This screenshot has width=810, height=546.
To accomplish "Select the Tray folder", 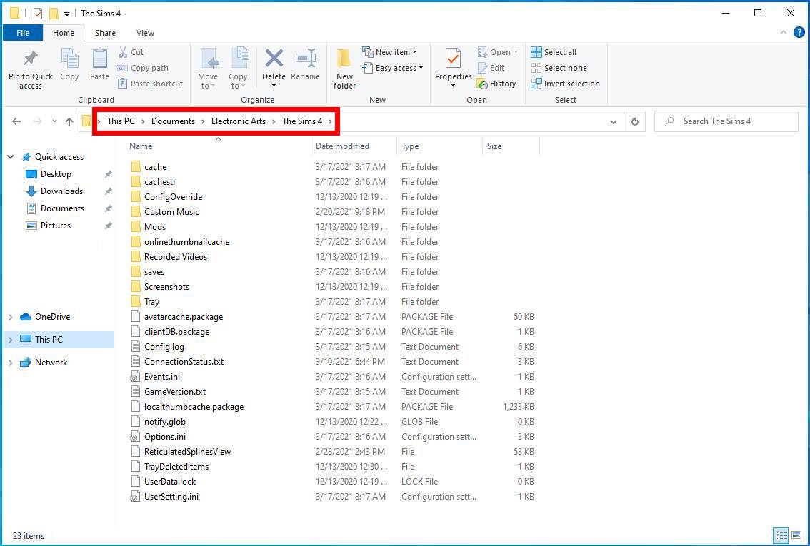I will [151, 301].
